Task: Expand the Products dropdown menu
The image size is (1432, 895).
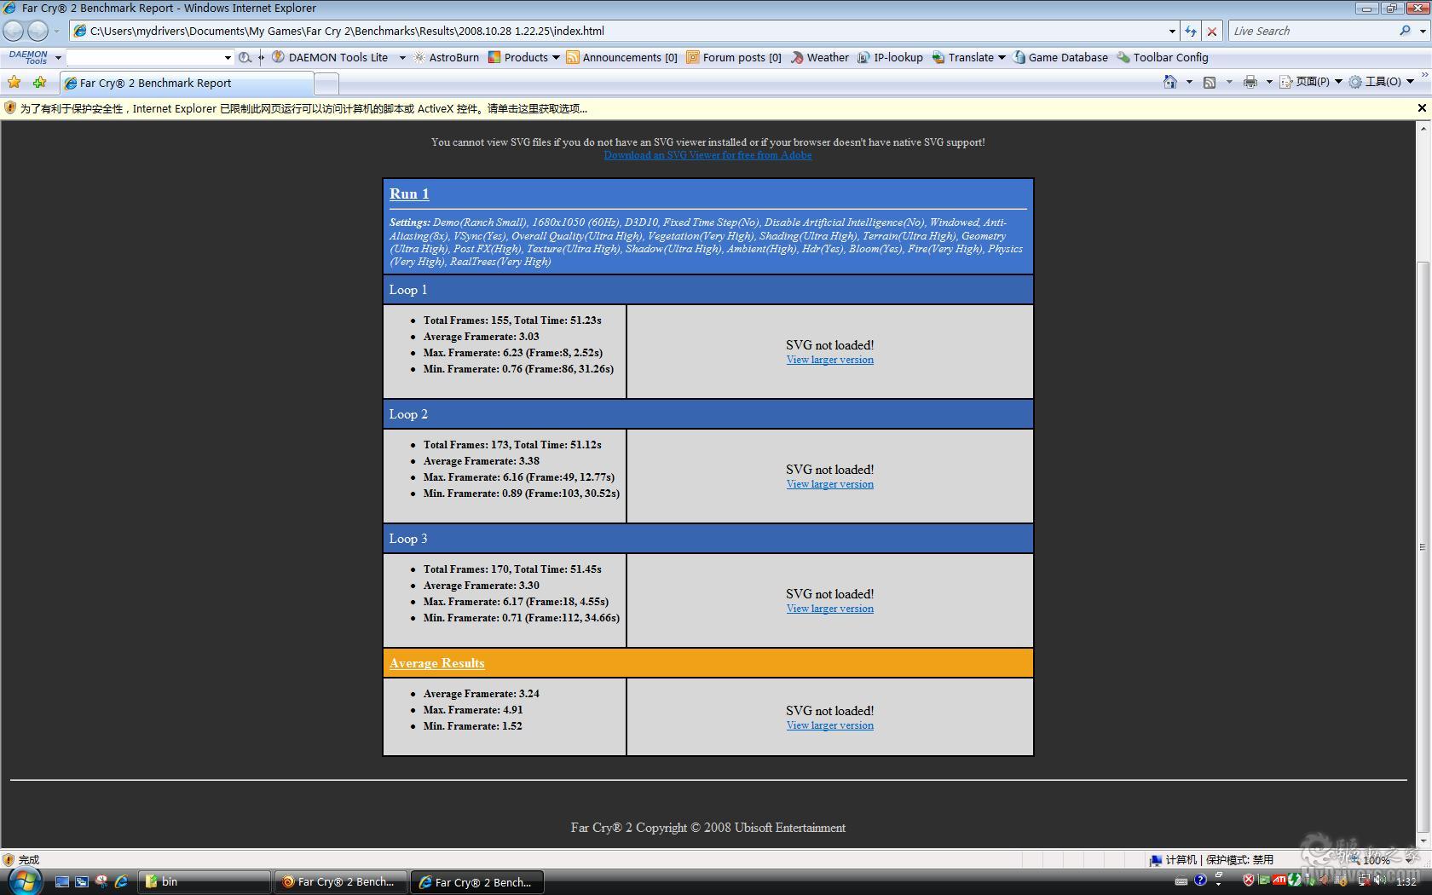Action: point(556,57)
